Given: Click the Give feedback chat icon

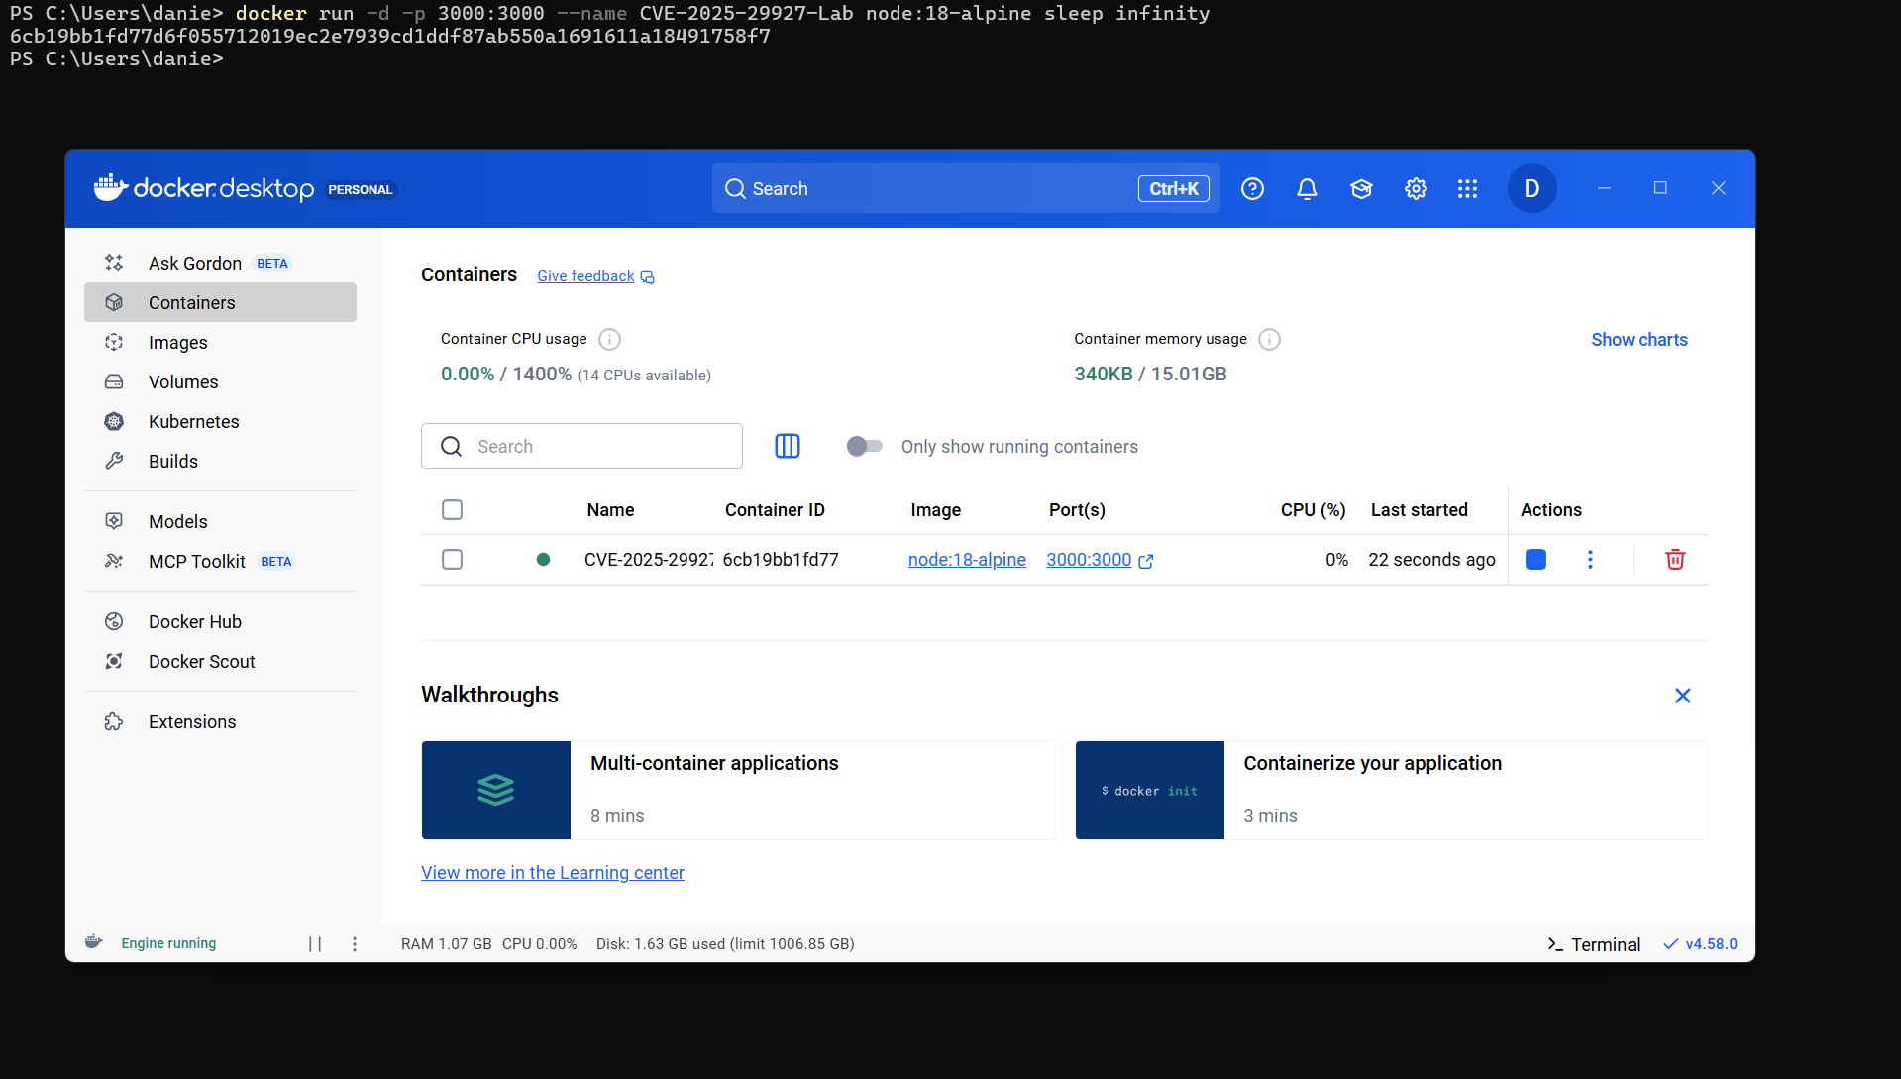Looking at the screenshot, I should click(x=647, y=277).
